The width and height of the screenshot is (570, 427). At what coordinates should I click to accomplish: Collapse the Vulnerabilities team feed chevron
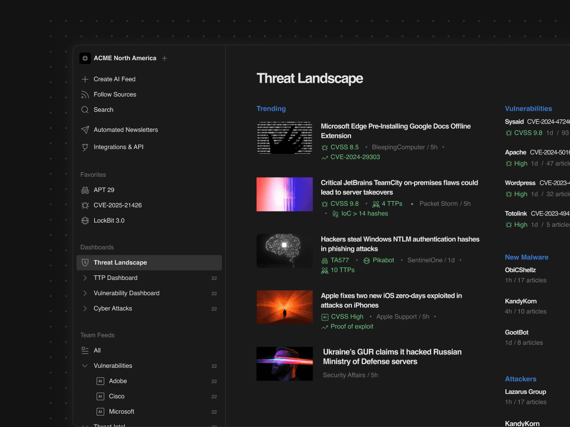(85, 366)
